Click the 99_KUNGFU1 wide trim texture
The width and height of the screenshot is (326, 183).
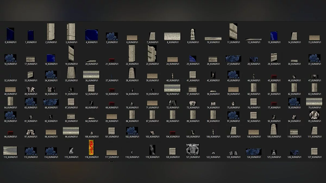click(71, 131)
